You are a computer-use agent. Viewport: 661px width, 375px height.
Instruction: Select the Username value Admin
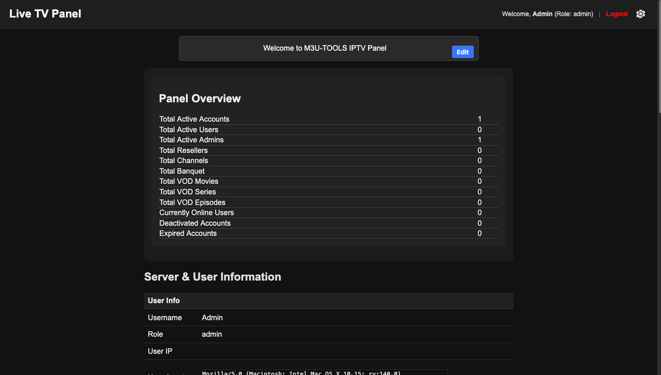pos(212,317)
